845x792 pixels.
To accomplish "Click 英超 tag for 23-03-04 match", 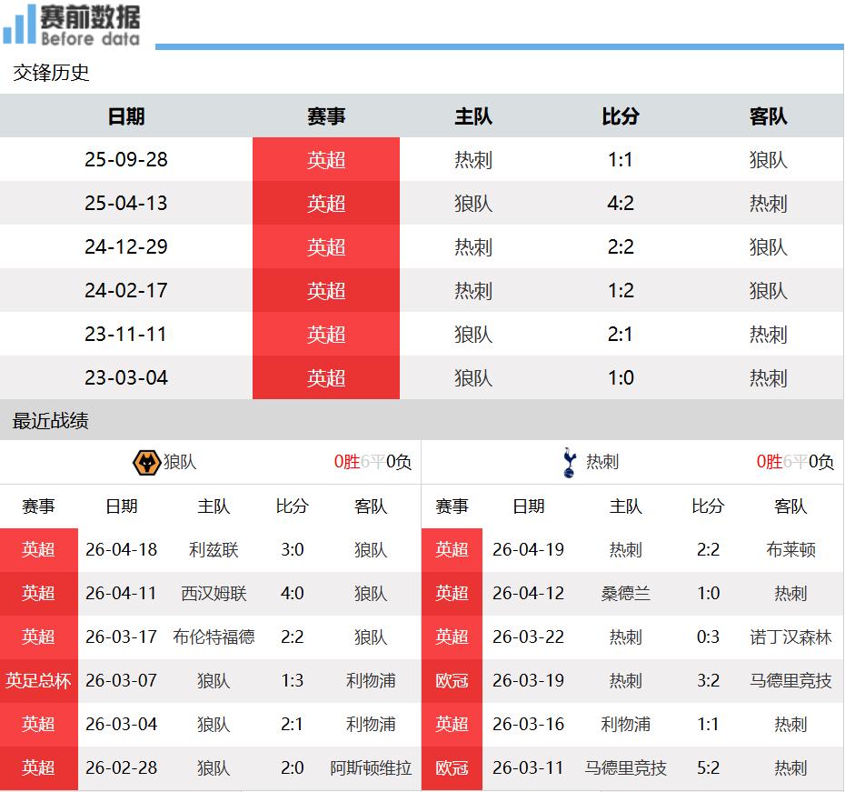I will (326, 378).
